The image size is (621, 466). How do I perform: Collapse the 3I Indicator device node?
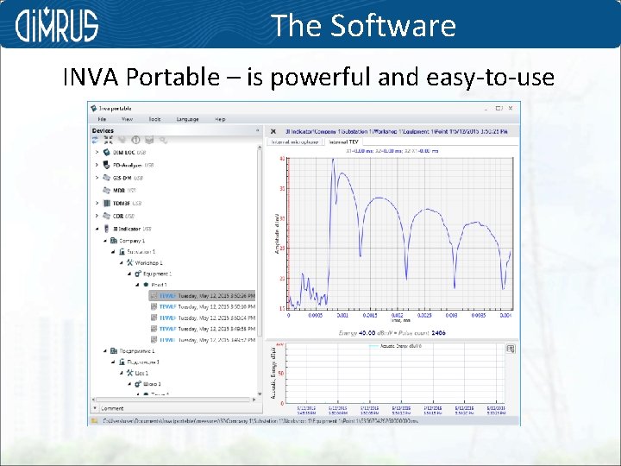coord(97,229)
